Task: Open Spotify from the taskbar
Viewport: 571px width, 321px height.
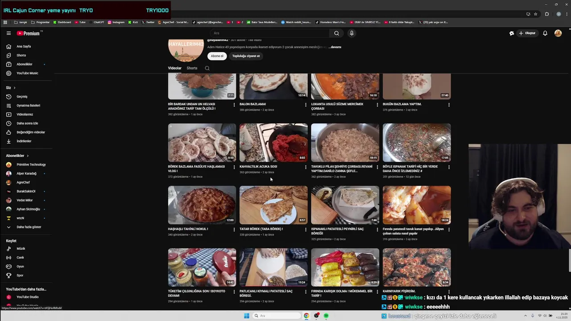Action: 326,316
